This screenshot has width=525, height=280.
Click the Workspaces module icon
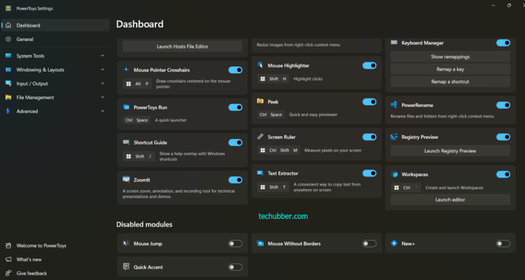[394, 174]
